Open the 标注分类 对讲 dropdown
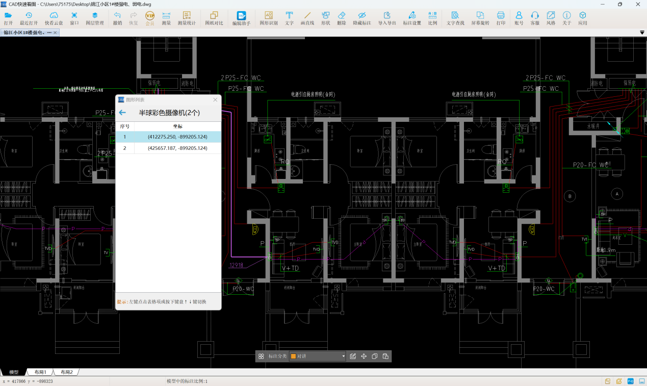Viewport: 647px width, 386px height. (318, 356)
